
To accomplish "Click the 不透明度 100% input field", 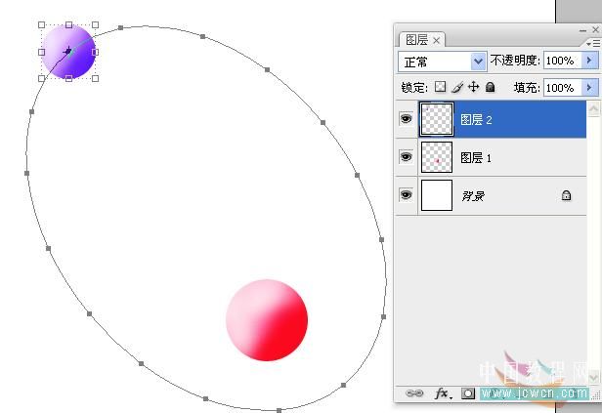I will point(563,61).
